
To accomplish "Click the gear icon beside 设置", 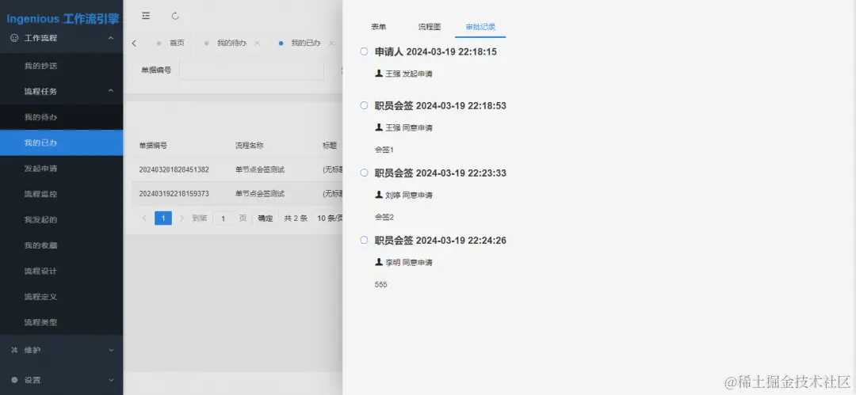I will tap(15, 380).
